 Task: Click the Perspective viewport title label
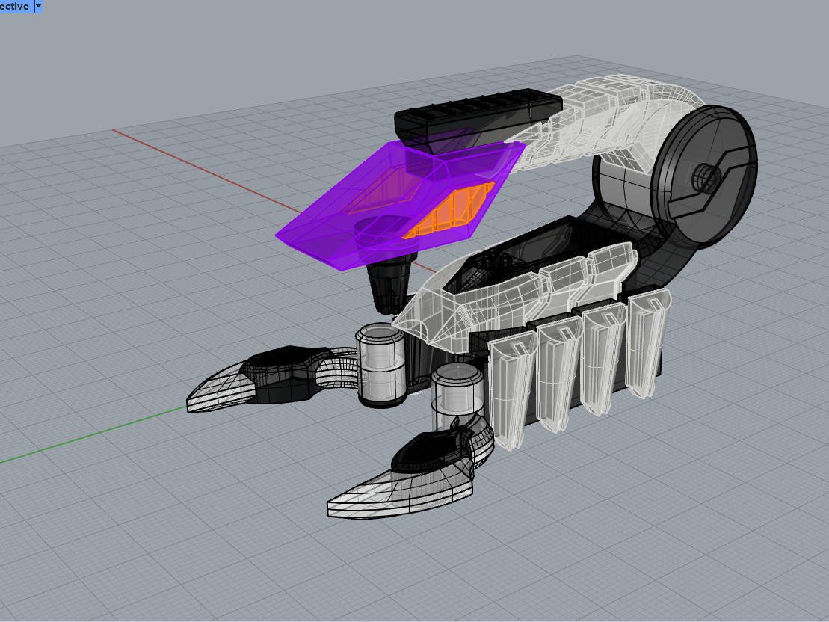(15, 6)
